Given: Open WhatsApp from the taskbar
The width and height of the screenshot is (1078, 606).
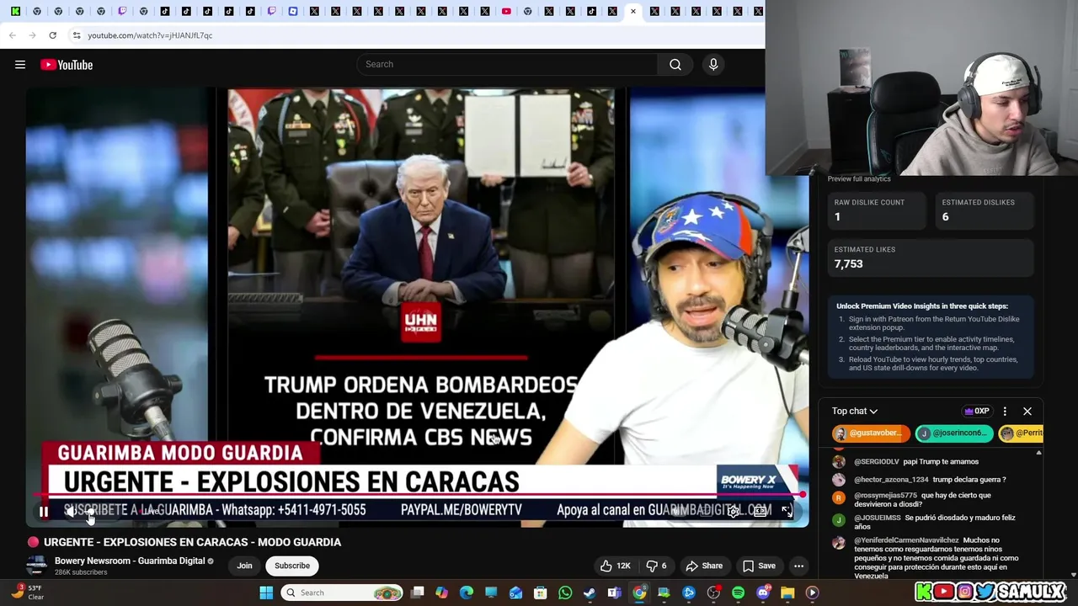Looking at the screenshot, I should click(x=565, y=593).
